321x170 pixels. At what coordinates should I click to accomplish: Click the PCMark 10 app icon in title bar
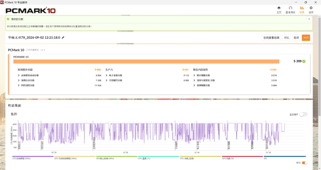(2, 2)
